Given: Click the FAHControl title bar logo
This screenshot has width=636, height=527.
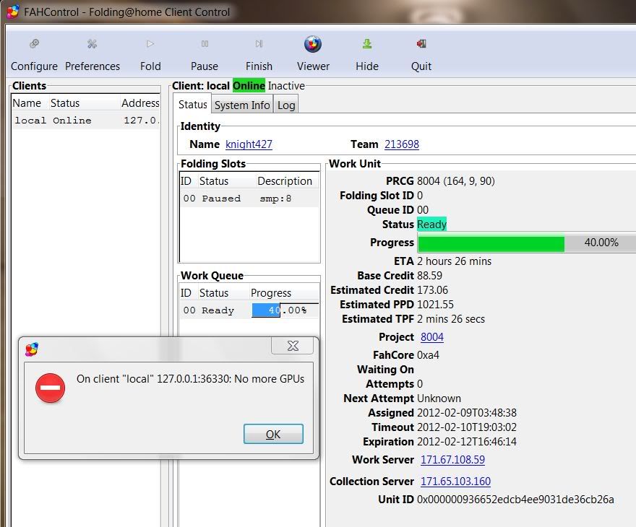Looking at the screenshot, I should click(x=12, y=12).
